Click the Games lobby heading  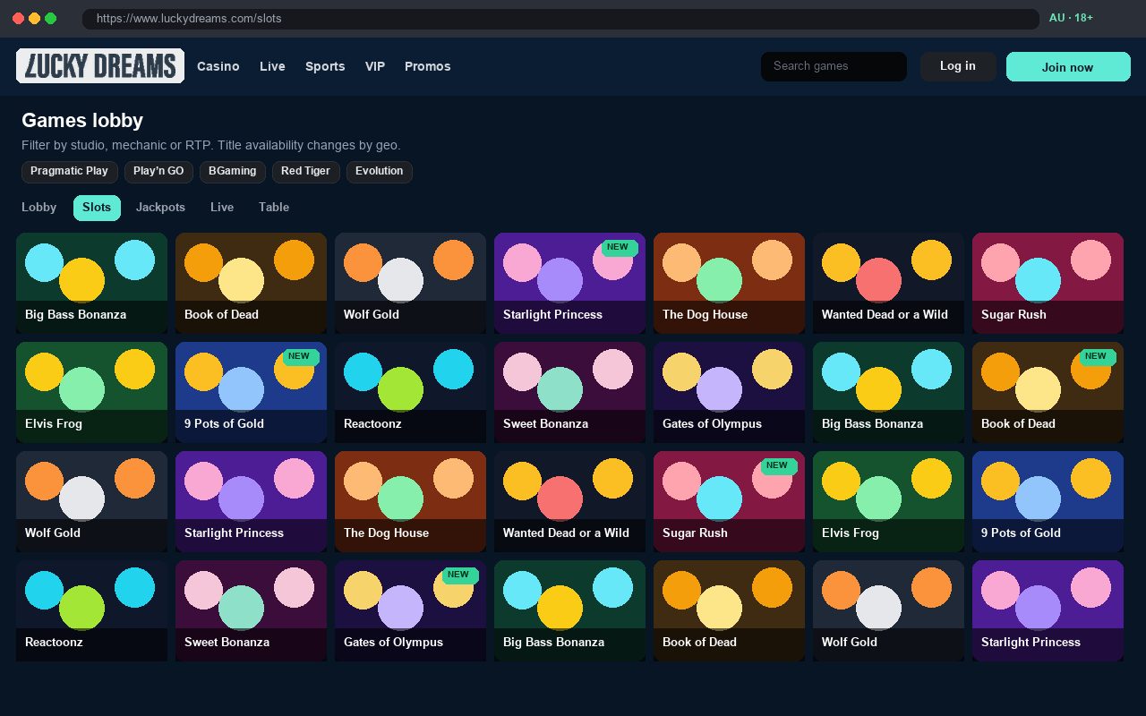click(x=82, y=121)
